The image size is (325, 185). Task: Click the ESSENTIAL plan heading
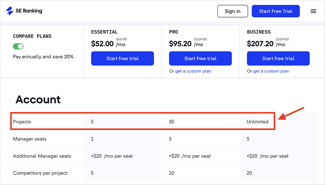pyautogui.click(x=104, y=32)
